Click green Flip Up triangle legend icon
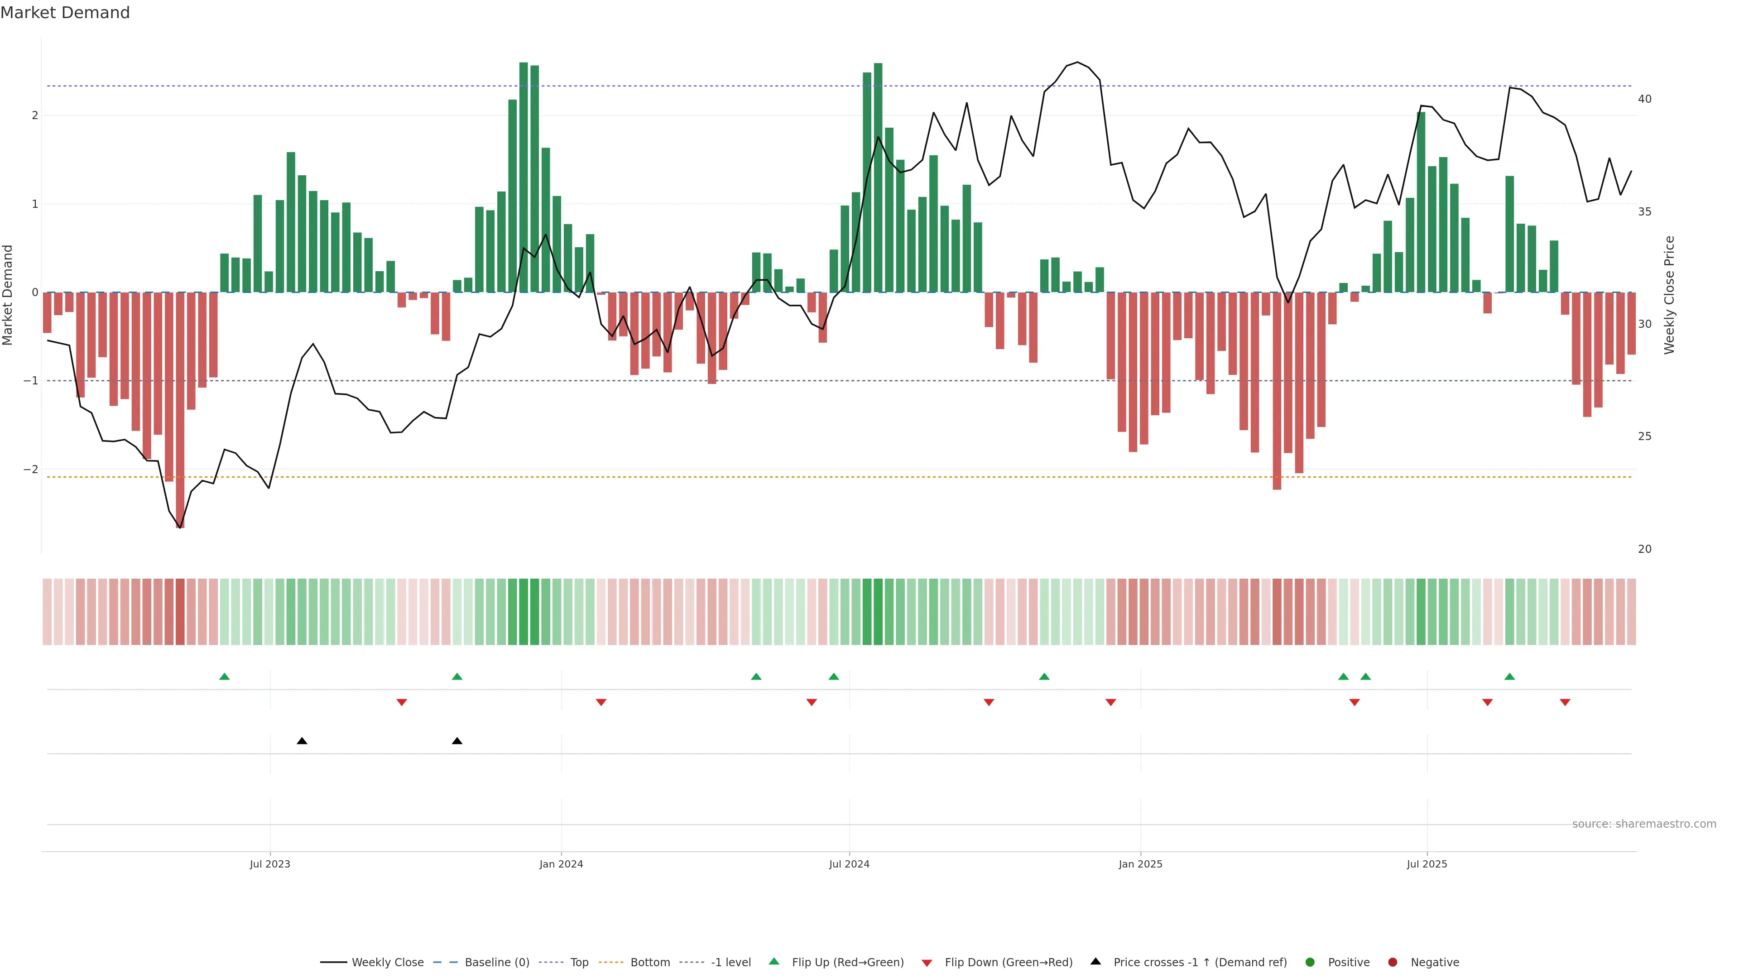This screenshot has height=978, width=1739. (774, 961)
